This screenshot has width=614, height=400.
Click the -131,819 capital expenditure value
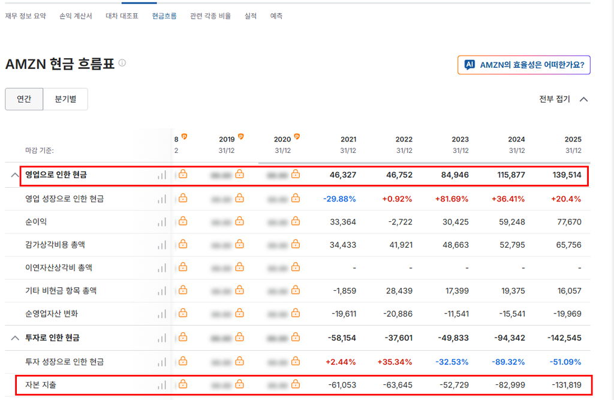[567, 385]
